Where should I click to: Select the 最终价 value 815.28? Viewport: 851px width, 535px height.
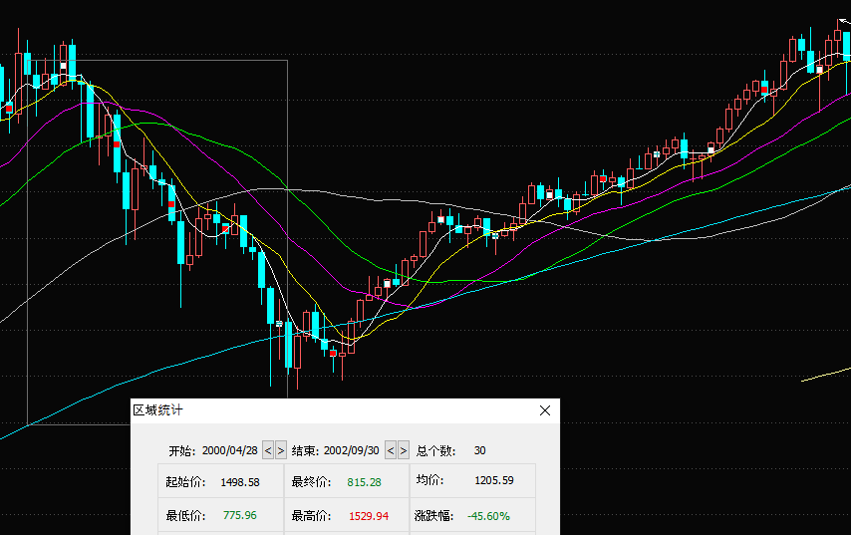click(363, 481)
